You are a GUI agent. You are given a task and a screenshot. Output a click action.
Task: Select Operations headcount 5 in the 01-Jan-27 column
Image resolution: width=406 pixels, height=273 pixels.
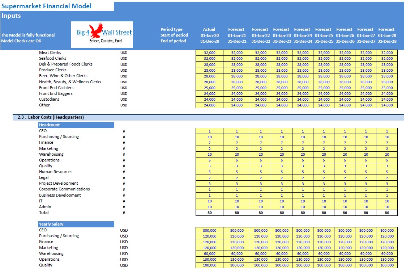pos(366,160)
